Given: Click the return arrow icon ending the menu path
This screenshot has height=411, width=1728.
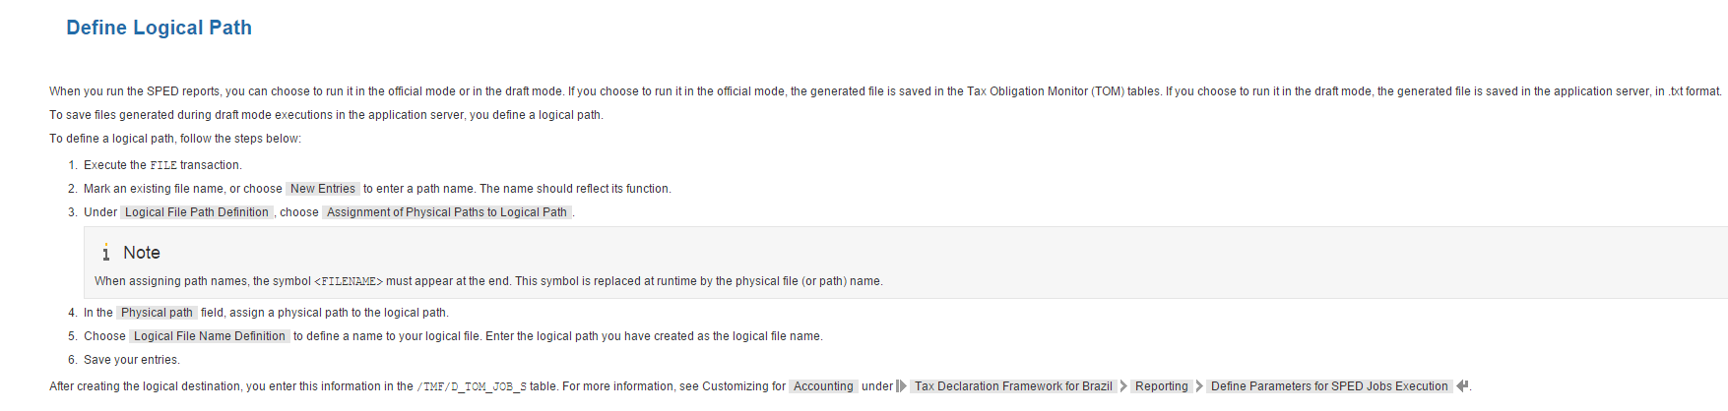Looking at the screenshot, I should pyautogui.click(x=1462, y=386).
